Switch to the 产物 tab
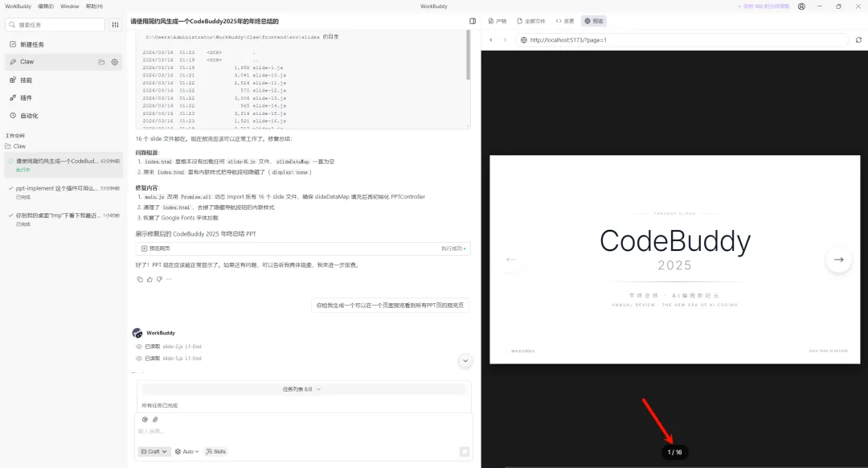 [x=497, y=21]
